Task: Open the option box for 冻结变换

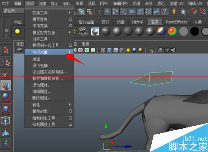Action: [x=70, y=25]
